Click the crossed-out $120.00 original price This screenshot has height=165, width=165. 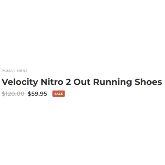click(x=13, y=94)
